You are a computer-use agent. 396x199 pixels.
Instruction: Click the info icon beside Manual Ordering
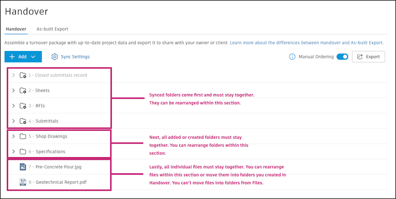[x=292, y=57]
